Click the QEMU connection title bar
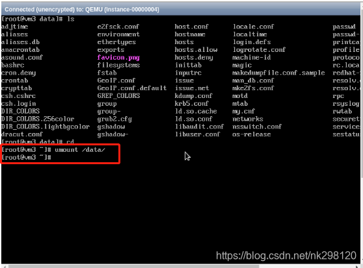 pyautogui.click(x=181, y=10)
